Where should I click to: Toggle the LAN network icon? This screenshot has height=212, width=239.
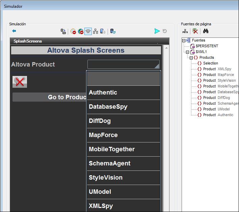click(x=96, y=31)
